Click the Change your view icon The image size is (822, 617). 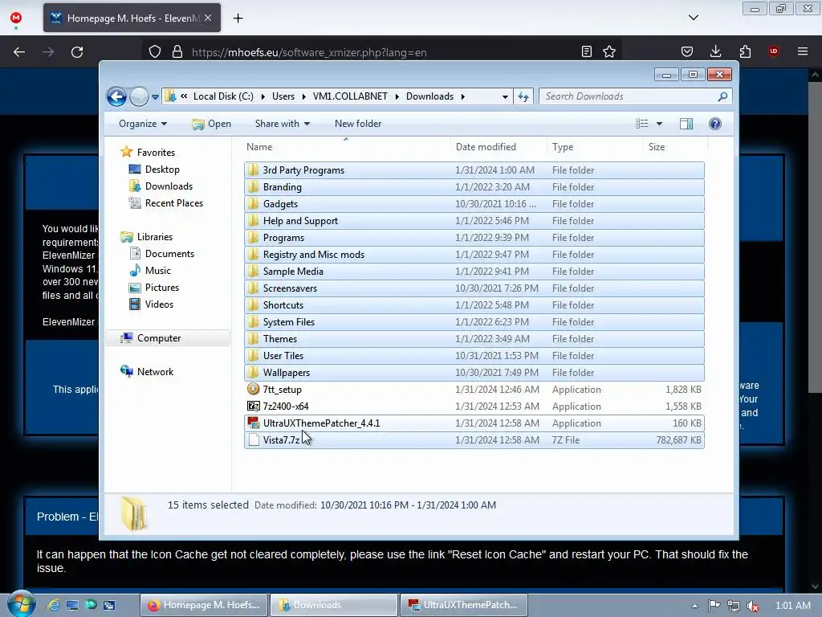[x=641, y=124]
